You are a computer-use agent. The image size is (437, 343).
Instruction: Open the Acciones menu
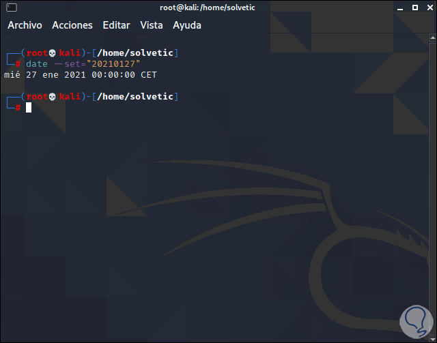tap(72, 25)
